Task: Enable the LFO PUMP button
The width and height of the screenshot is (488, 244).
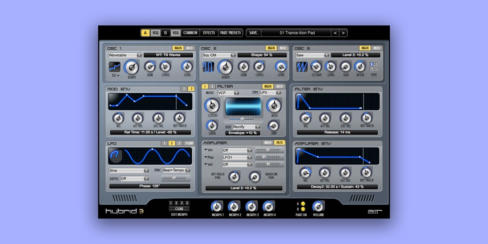Action: (189, 143)
